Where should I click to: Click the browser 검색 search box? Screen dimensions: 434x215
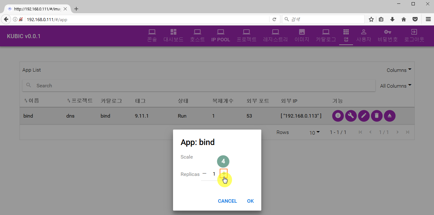click(323, 19)
